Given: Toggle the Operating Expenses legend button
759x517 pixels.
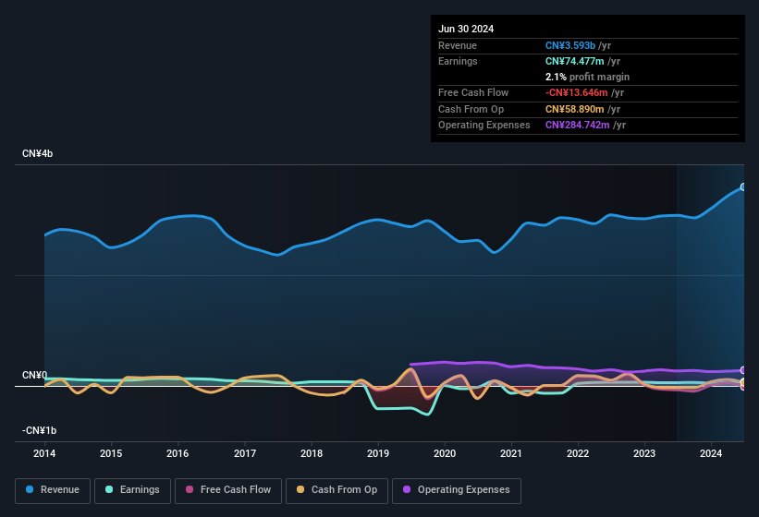Looking at the screenshot, I should (457, 490).
